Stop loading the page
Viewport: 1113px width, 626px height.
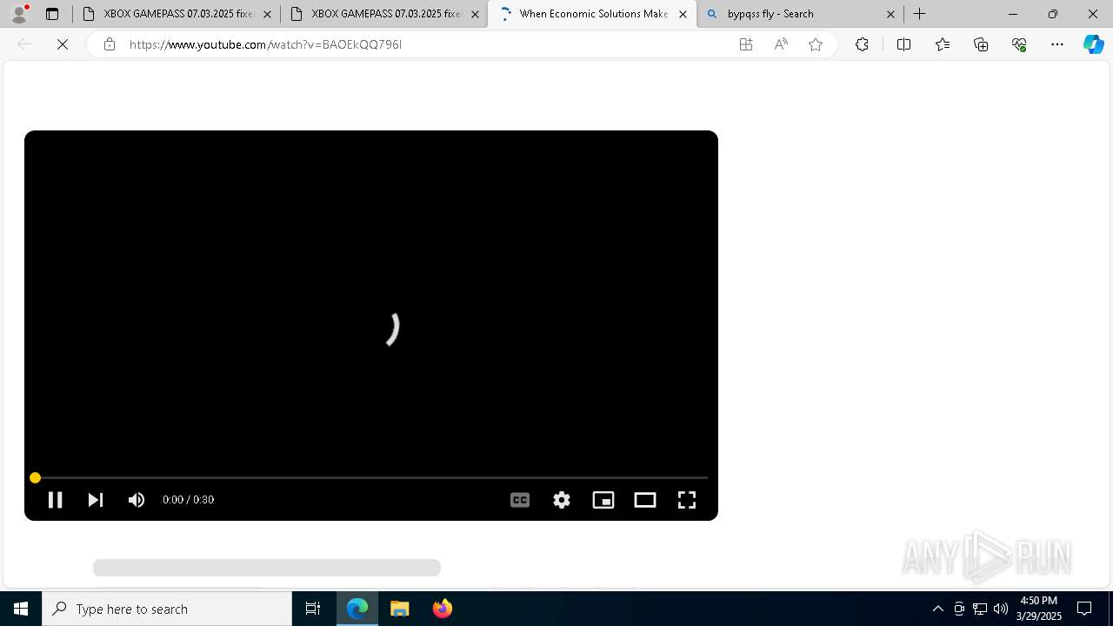coord(63,44)
